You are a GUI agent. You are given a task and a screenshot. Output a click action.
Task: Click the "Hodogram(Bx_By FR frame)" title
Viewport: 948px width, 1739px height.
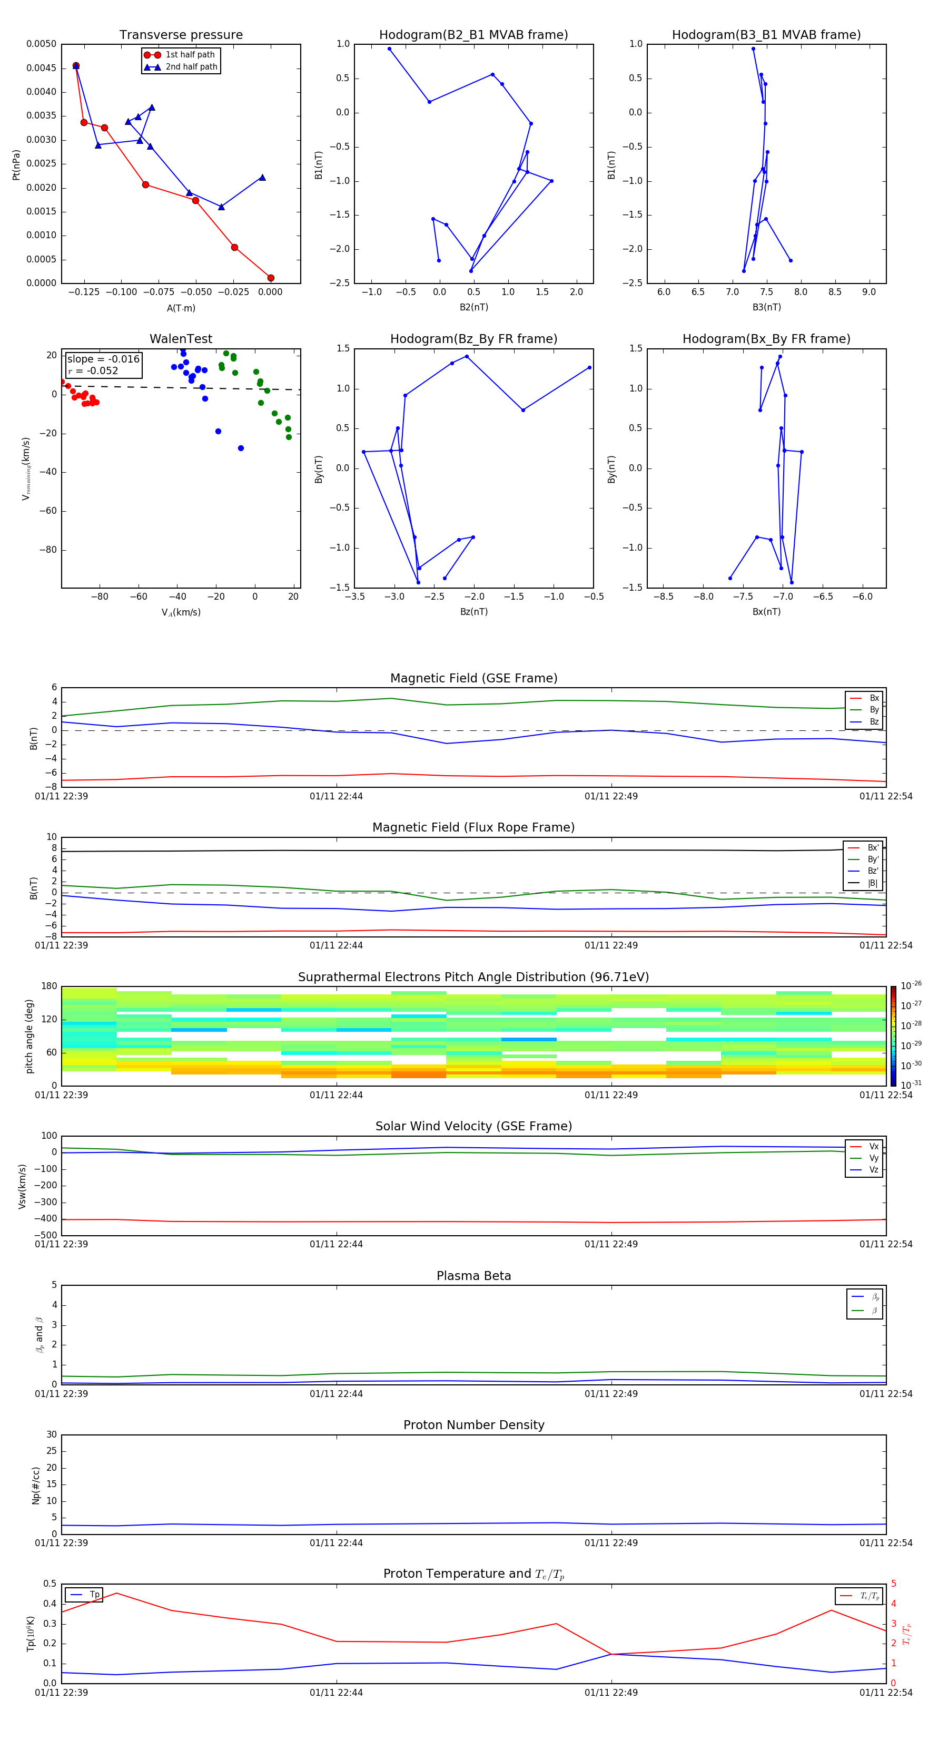[x=766, y=339]
